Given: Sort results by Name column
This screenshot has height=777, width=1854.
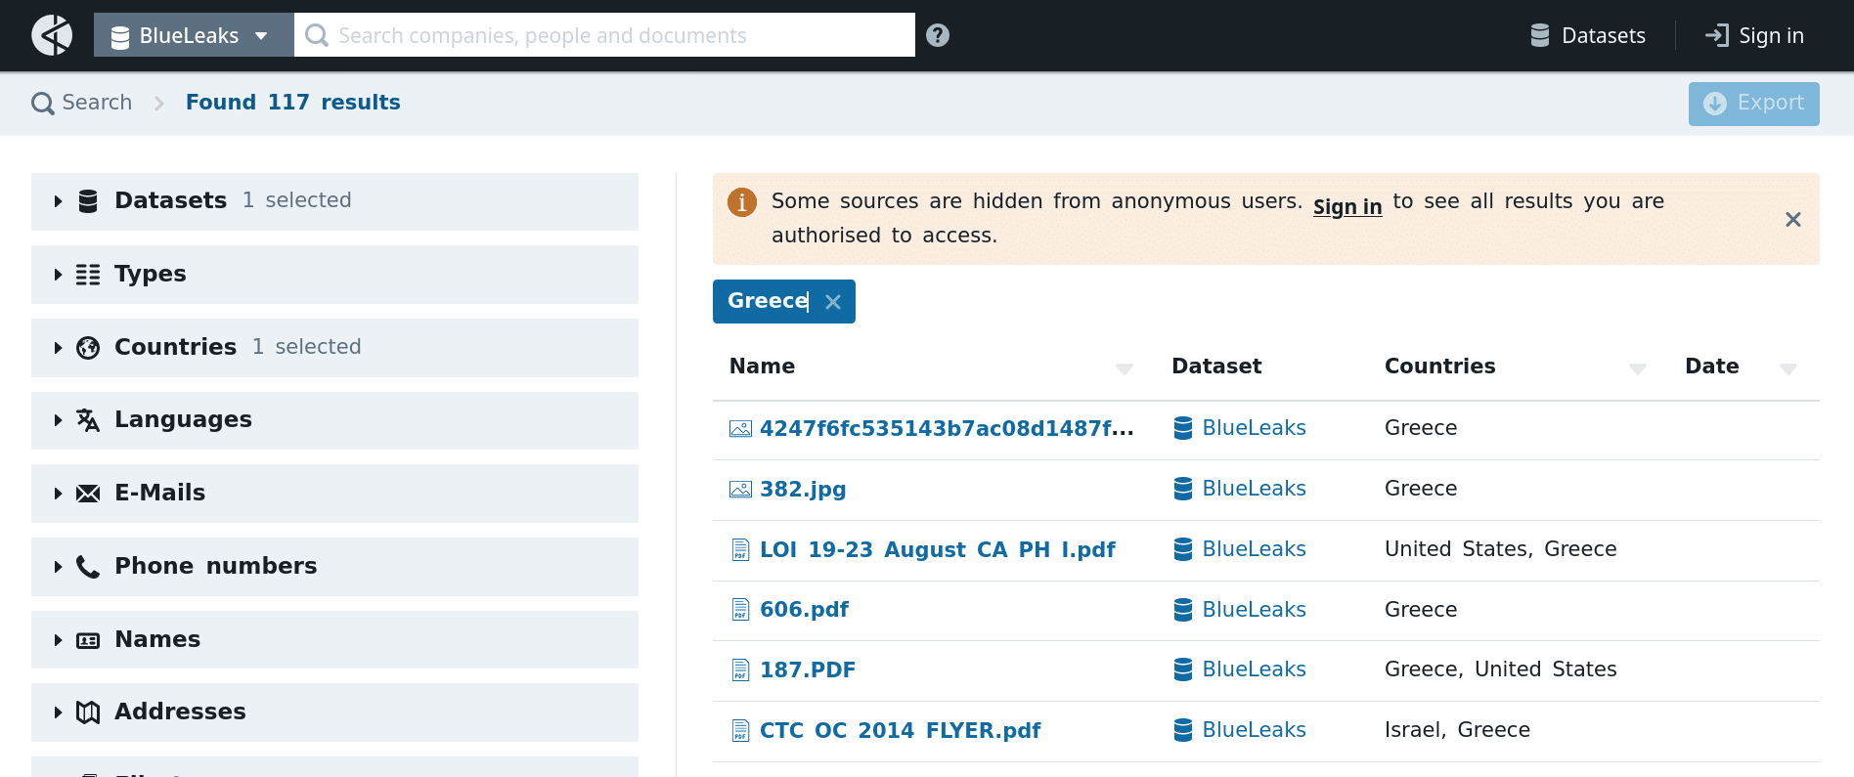Looking at the screenshot, I should (x=1125, y=368).
